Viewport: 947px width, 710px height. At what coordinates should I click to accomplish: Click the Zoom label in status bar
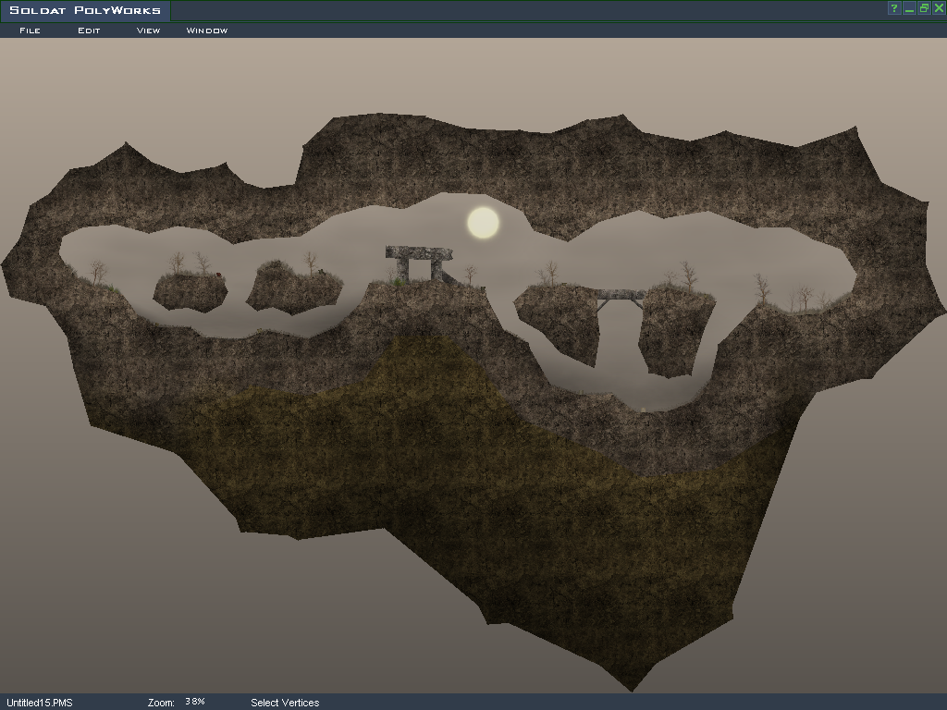pyautogui.click(x=161, y=703)
